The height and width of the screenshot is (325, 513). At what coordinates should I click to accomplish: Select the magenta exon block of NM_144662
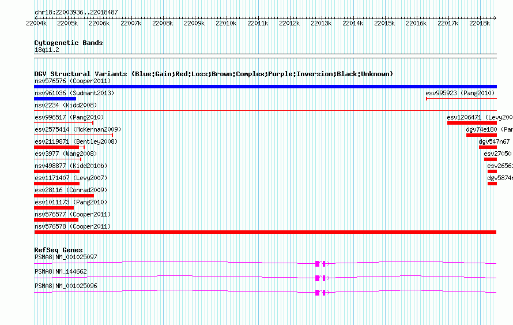point(317,278)
